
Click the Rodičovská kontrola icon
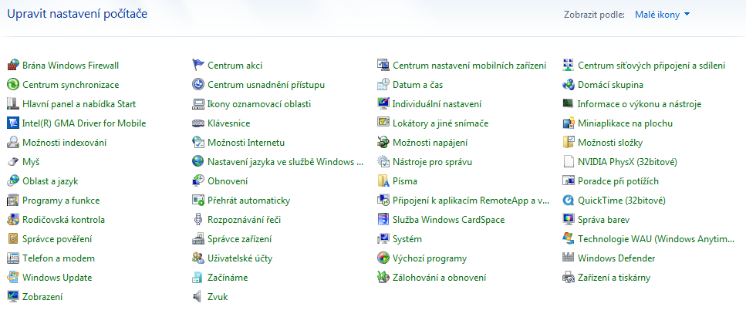click(x=13, y=219)
